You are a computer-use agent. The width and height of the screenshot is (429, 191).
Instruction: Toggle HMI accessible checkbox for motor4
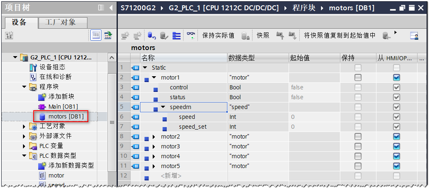pos(397,156)
